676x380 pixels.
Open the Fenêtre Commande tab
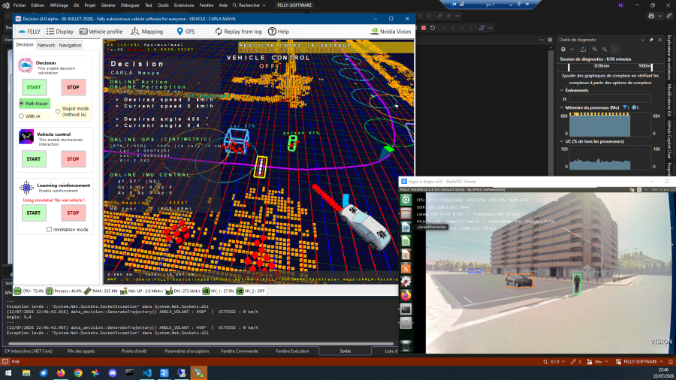[240, 351]
